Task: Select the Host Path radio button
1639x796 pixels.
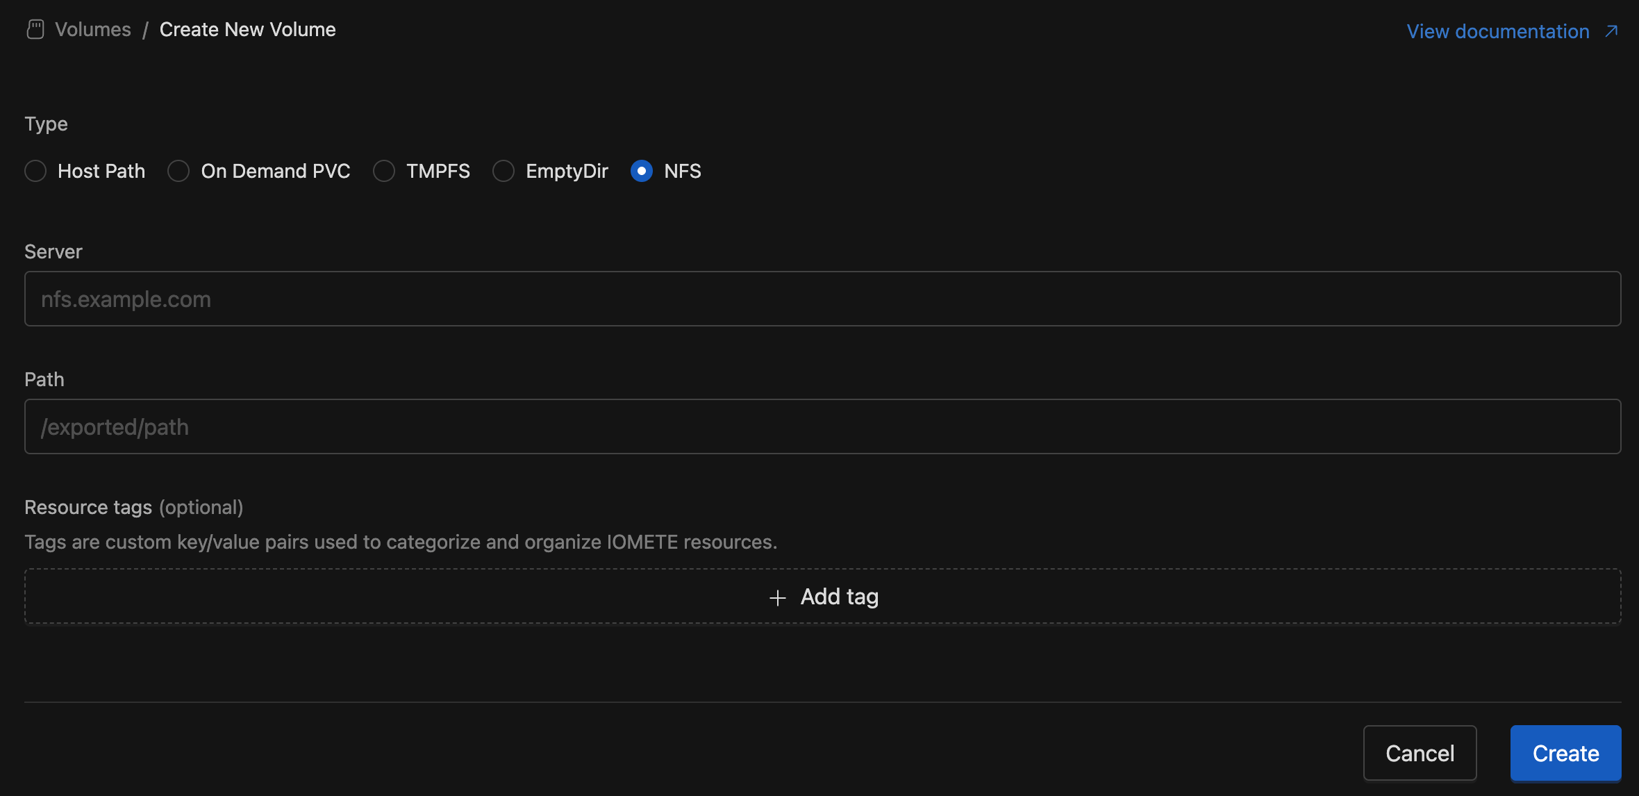Action: click(x=36, y=171)
